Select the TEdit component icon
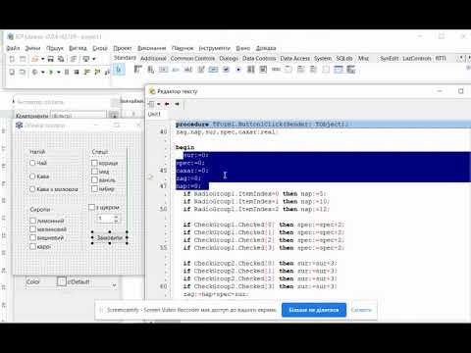The height and width of the screenshot is (353, 471). click(188, 70)
